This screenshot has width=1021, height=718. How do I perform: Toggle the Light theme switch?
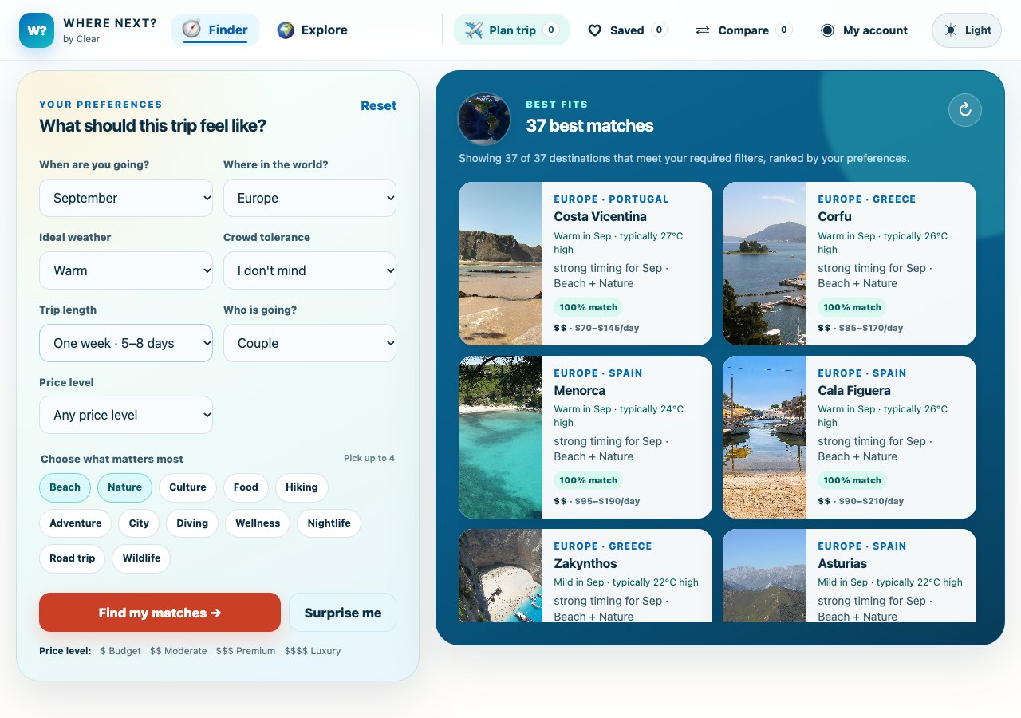967,30
